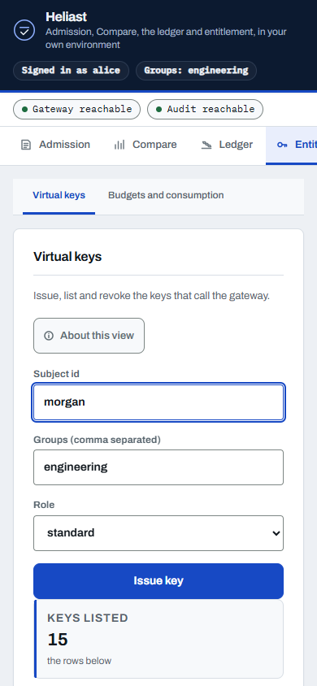Open the Ledger tab
Image resolution: width=317 pixels, height=686 pixels.
click(x=227, y=145)
